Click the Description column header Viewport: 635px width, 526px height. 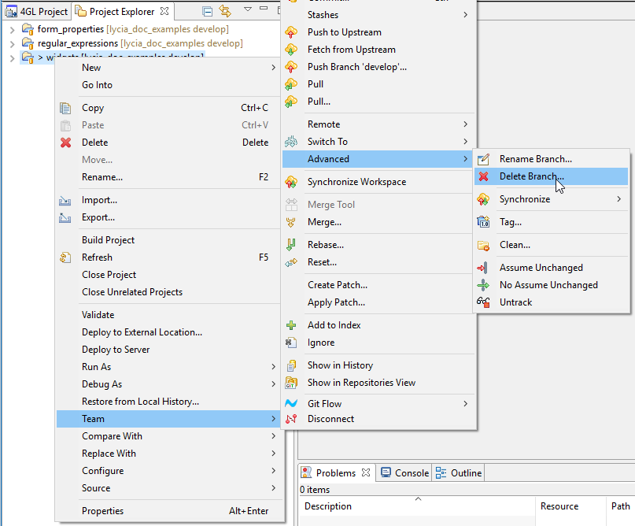[x=328, y=506]
